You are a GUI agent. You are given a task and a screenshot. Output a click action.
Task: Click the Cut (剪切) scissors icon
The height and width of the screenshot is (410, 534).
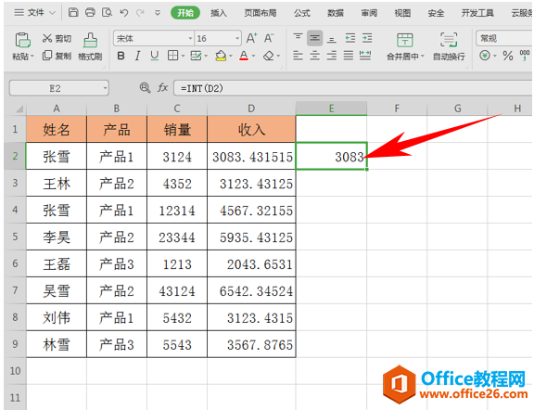click(x=47, y=38)
